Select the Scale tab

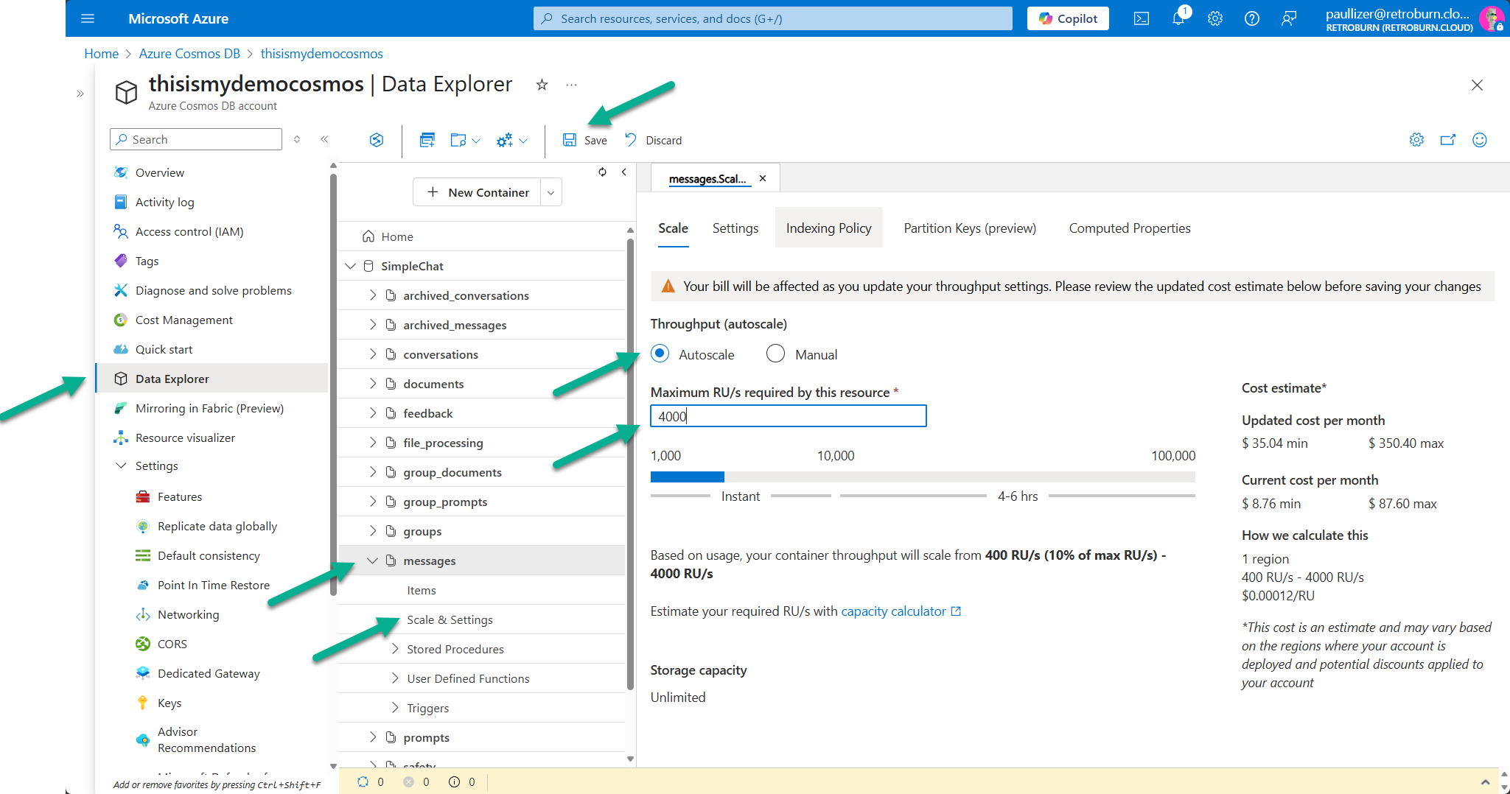(673, 228)
